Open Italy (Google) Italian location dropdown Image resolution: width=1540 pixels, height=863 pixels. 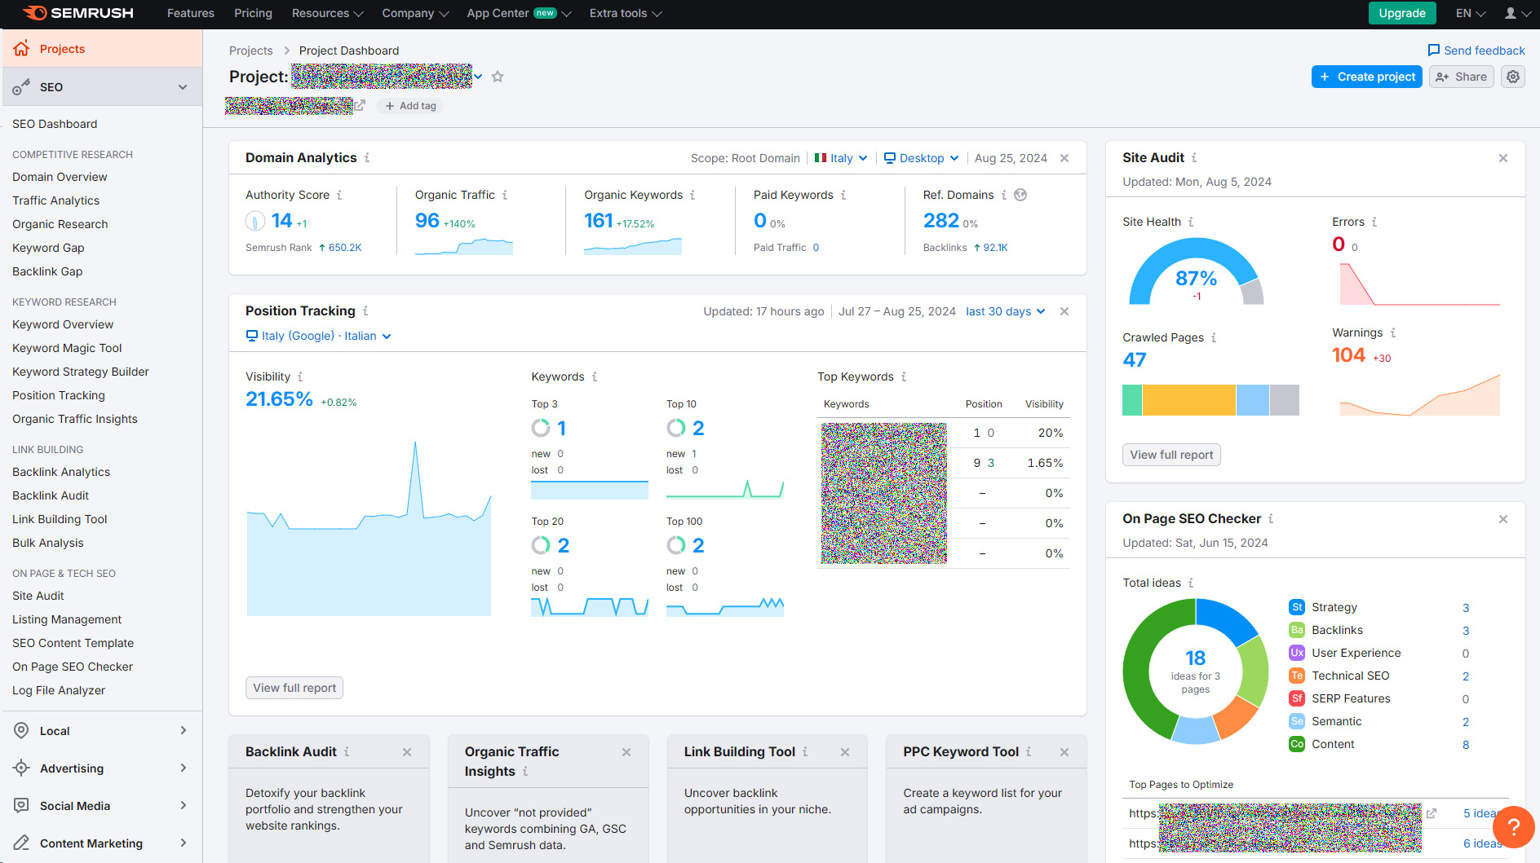(x=319, y=336)
